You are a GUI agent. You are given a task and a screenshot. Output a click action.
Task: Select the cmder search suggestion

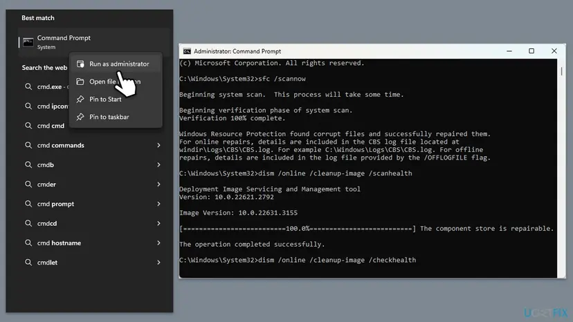[93, 184]
